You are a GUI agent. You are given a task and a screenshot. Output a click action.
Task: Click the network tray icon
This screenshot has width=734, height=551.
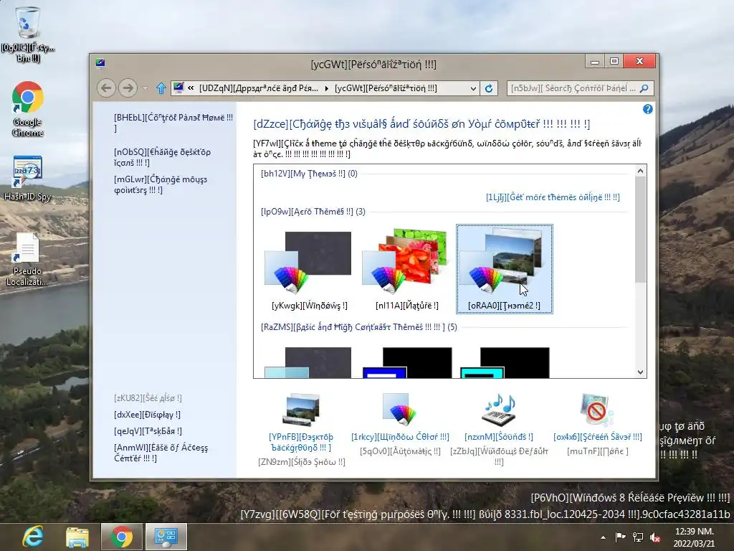[637, 537]
